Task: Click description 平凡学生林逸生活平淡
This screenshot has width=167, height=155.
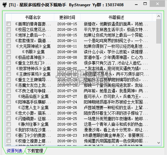Action: point(116,29)
